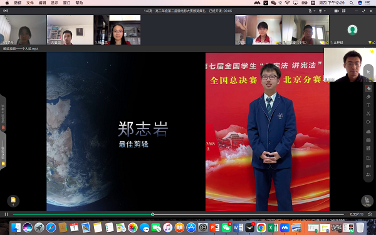Image resolution: width=376 pixels, height=235 pixels.
Task: Click the video progress slider handle
Action: (152, 214)
